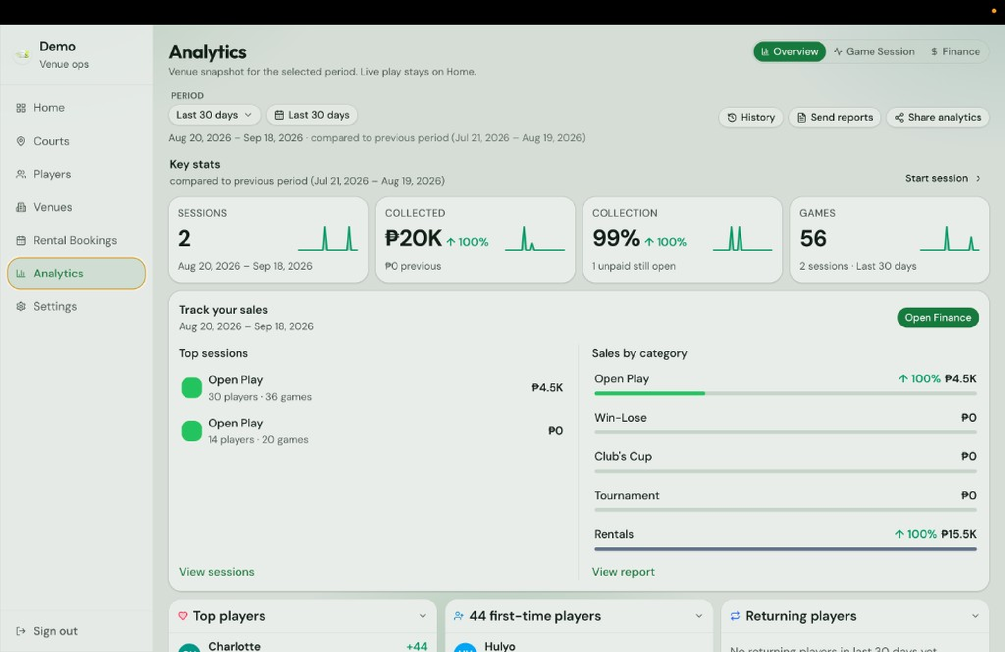Open Rental Bookings in the sidebar
This screenshot has height=652, width=1005.
(76, 241)
